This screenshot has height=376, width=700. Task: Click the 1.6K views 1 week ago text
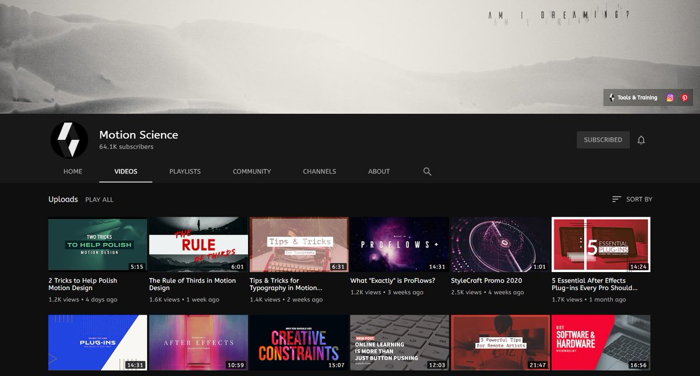pos(184,300)
